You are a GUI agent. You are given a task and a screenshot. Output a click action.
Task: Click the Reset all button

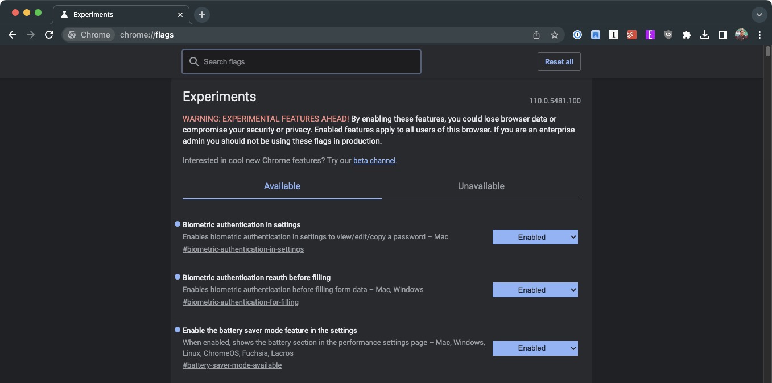[x=559, y=61]
